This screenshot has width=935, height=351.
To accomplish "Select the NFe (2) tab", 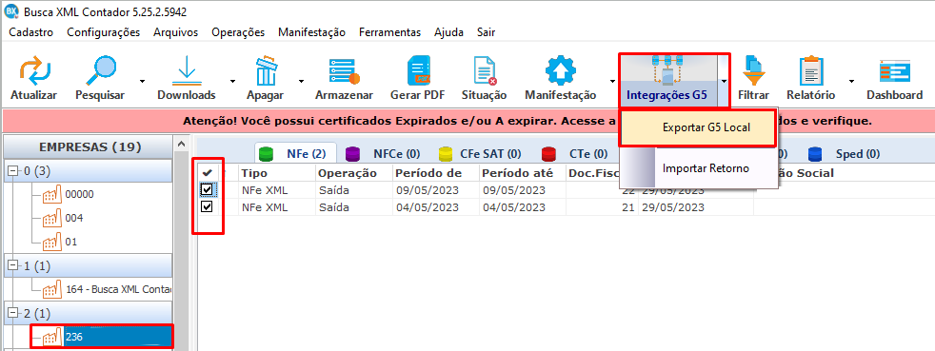I will (296, 154).
